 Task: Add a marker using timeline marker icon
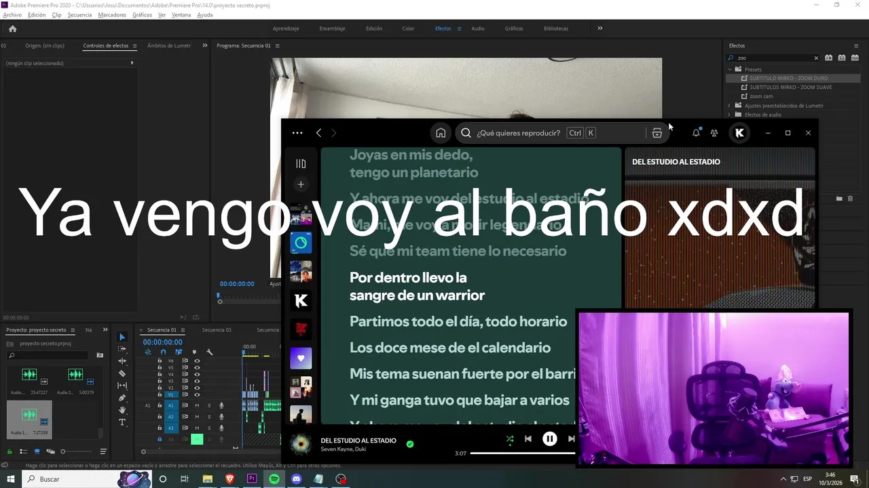[x=194, y=352]
